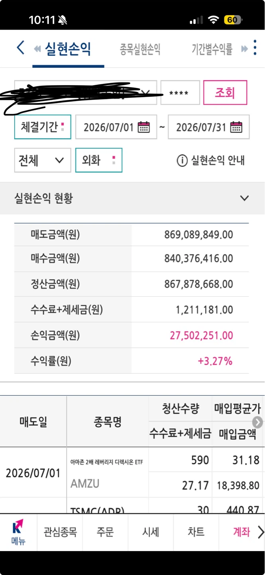The image size is (265, 575).
Task: Tap the gray arrow next to 매입평균가 column
Action: click(258, 422)
